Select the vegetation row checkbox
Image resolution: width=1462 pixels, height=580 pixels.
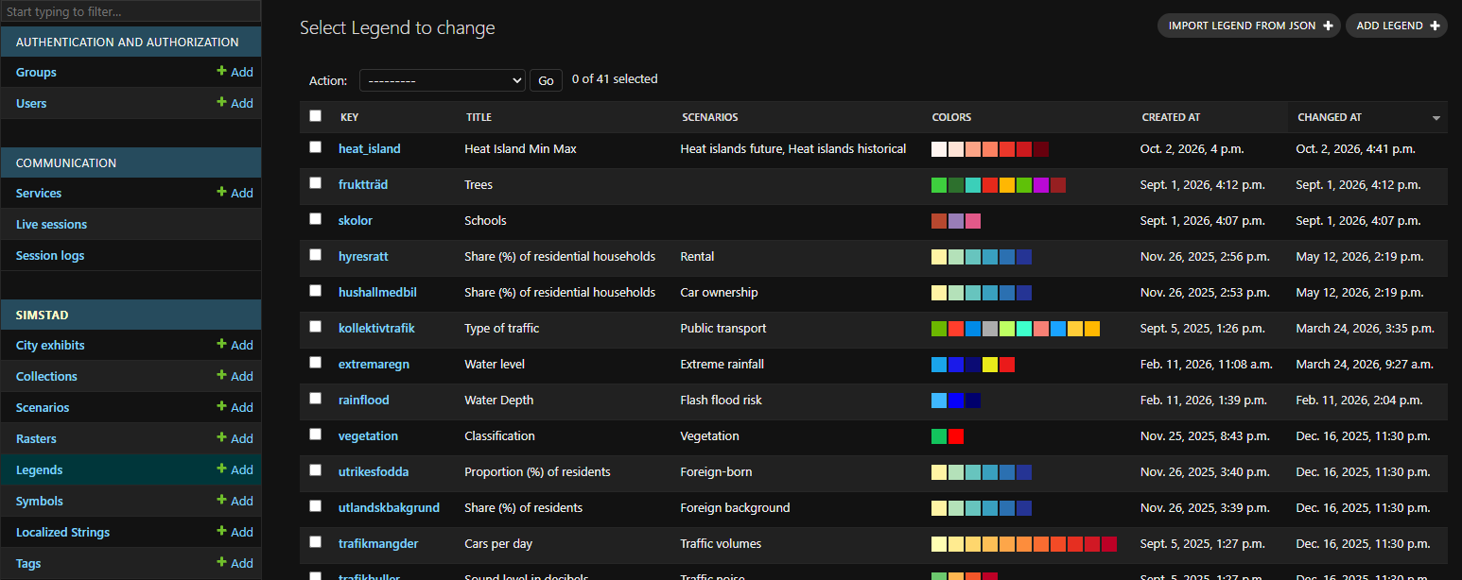(316, 435)
